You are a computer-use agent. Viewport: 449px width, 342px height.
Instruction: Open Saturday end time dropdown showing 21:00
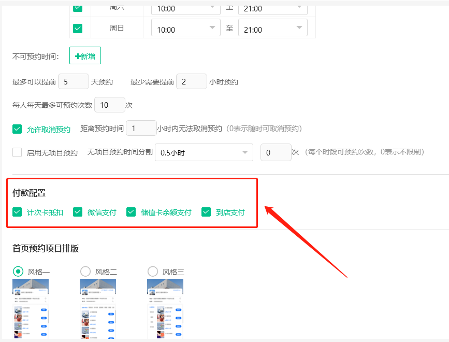272,8
